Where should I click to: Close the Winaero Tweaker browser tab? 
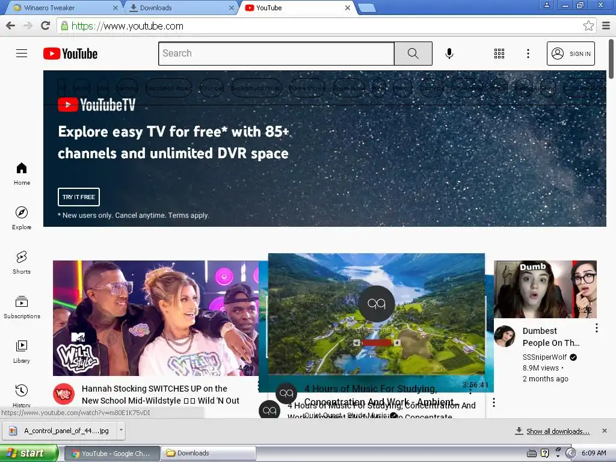(115, 8)
